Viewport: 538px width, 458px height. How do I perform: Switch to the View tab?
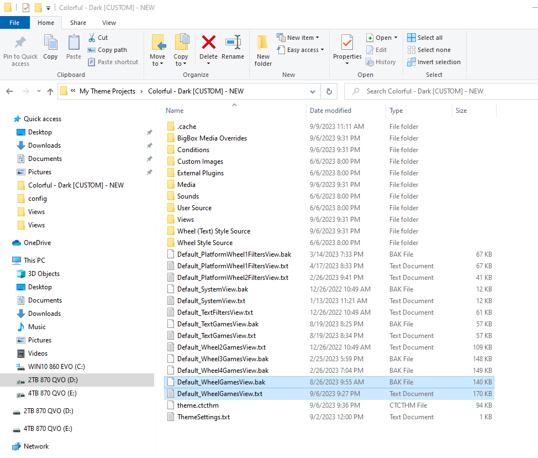click(x=109, y=23)
